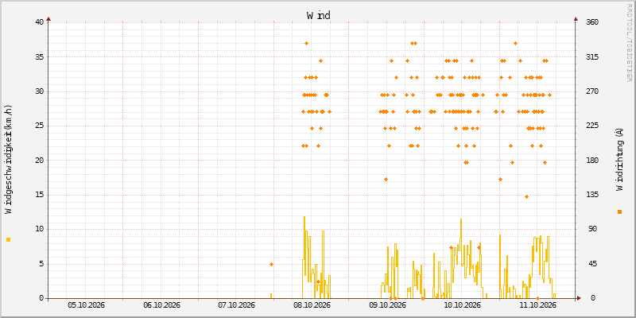Click the date label 11.10.2026
This screenshot has height=318, width=636.
tap(538, 305)
